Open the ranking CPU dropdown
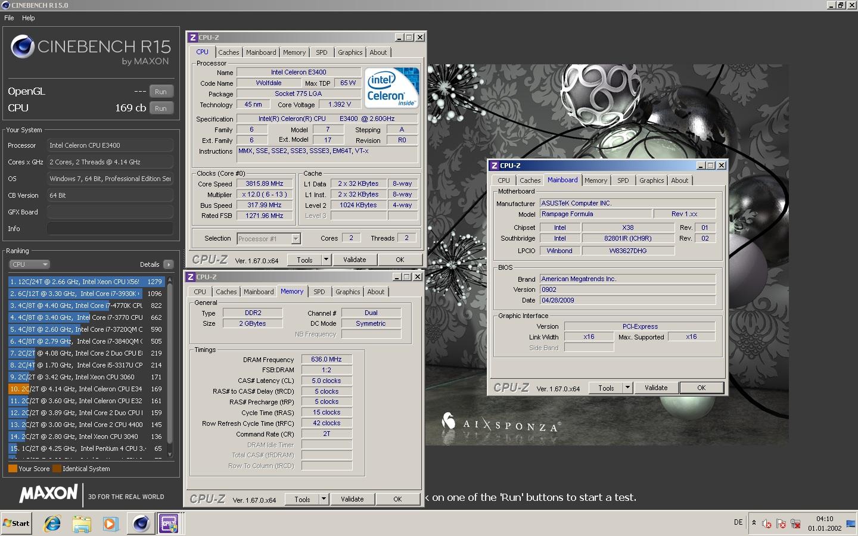Viewport: 858px width, 536px height. (x=29, y=264)
